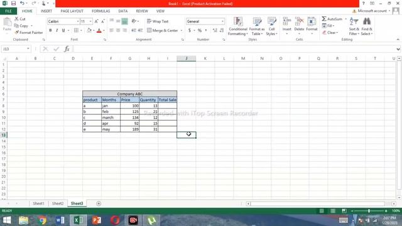Expand the Clear dropdown in Editing
402x226 pixels.
(x=337, y=33)
